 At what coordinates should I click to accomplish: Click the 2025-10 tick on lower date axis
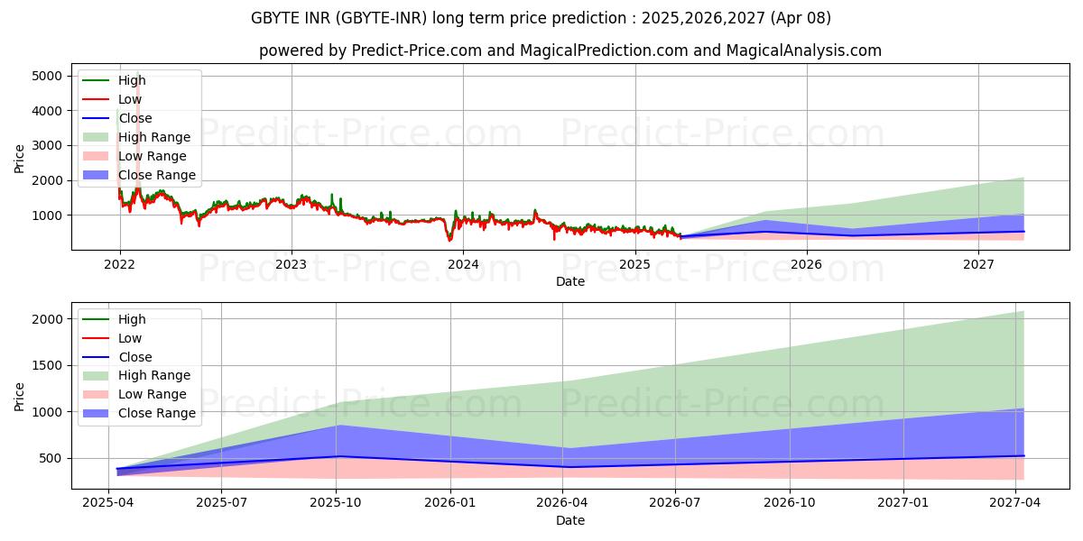pyautogui.click(x=337, y=503)
